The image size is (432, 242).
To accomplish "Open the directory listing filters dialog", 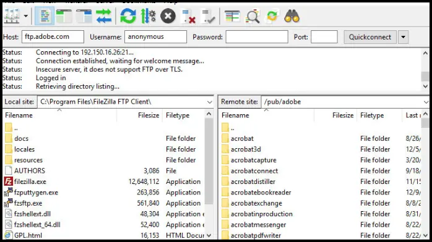I will 232,16.
